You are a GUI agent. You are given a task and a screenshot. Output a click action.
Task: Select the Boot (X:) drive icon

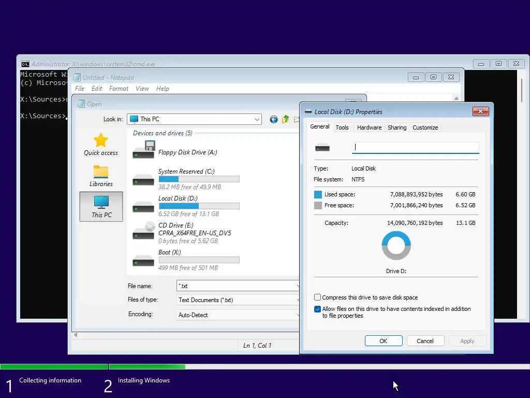point(143,261)
